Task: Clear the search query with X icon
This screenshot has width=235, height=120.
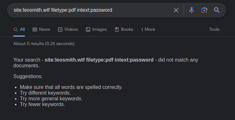Action: coord(176,10)
